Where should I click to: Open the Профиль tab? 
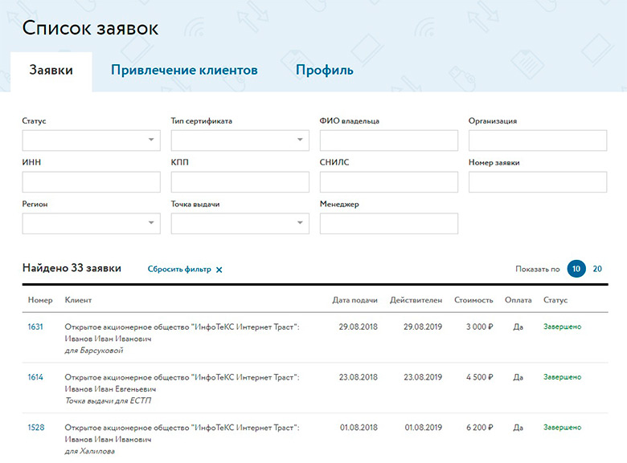324,70
